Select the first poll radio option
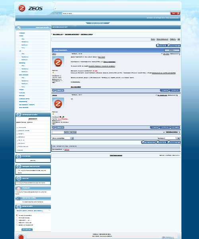 pyautogui.click(x=17, y=215)
